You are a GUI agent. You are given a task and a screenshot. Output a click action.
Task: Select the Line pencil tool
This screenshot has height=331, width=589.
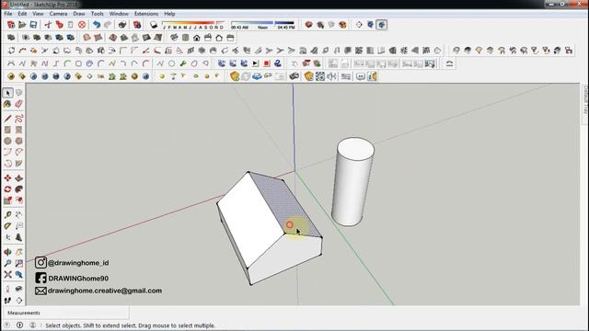(7, 119)
